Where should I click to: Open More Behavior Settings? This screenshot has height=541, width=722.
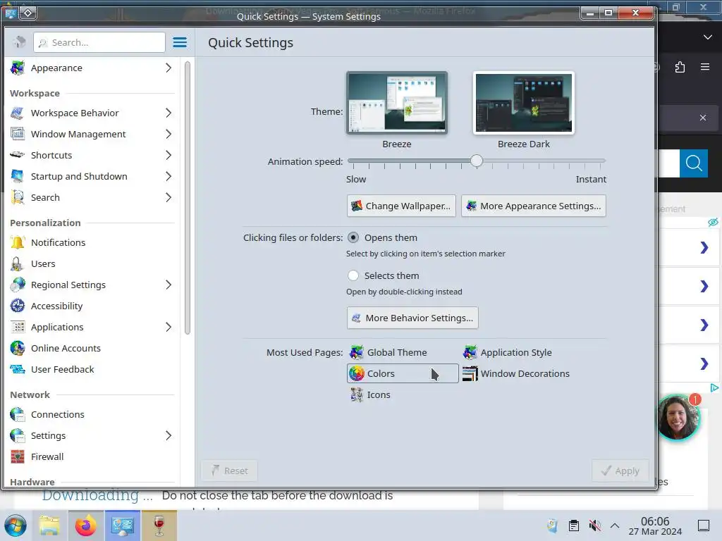(412, 318)
